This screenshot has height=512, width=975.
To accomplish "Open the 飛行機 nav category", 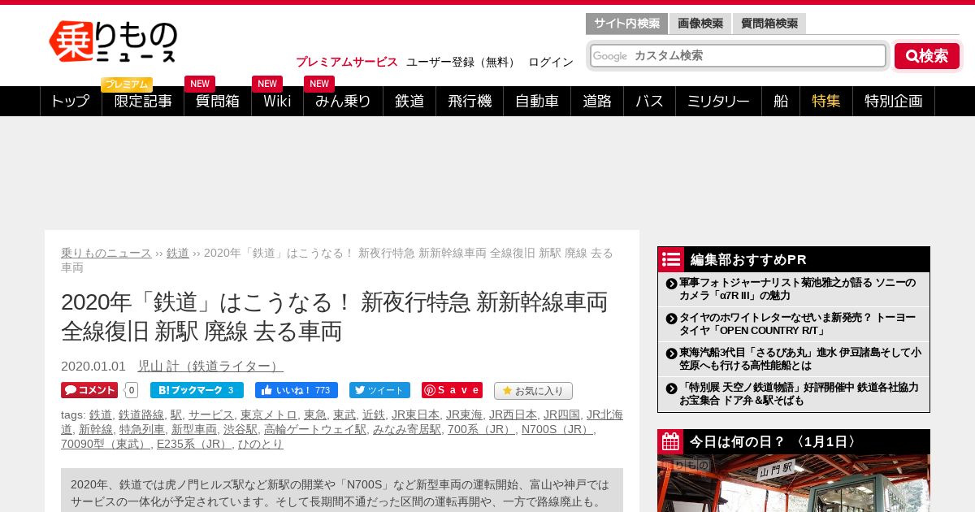I will 470,102.
